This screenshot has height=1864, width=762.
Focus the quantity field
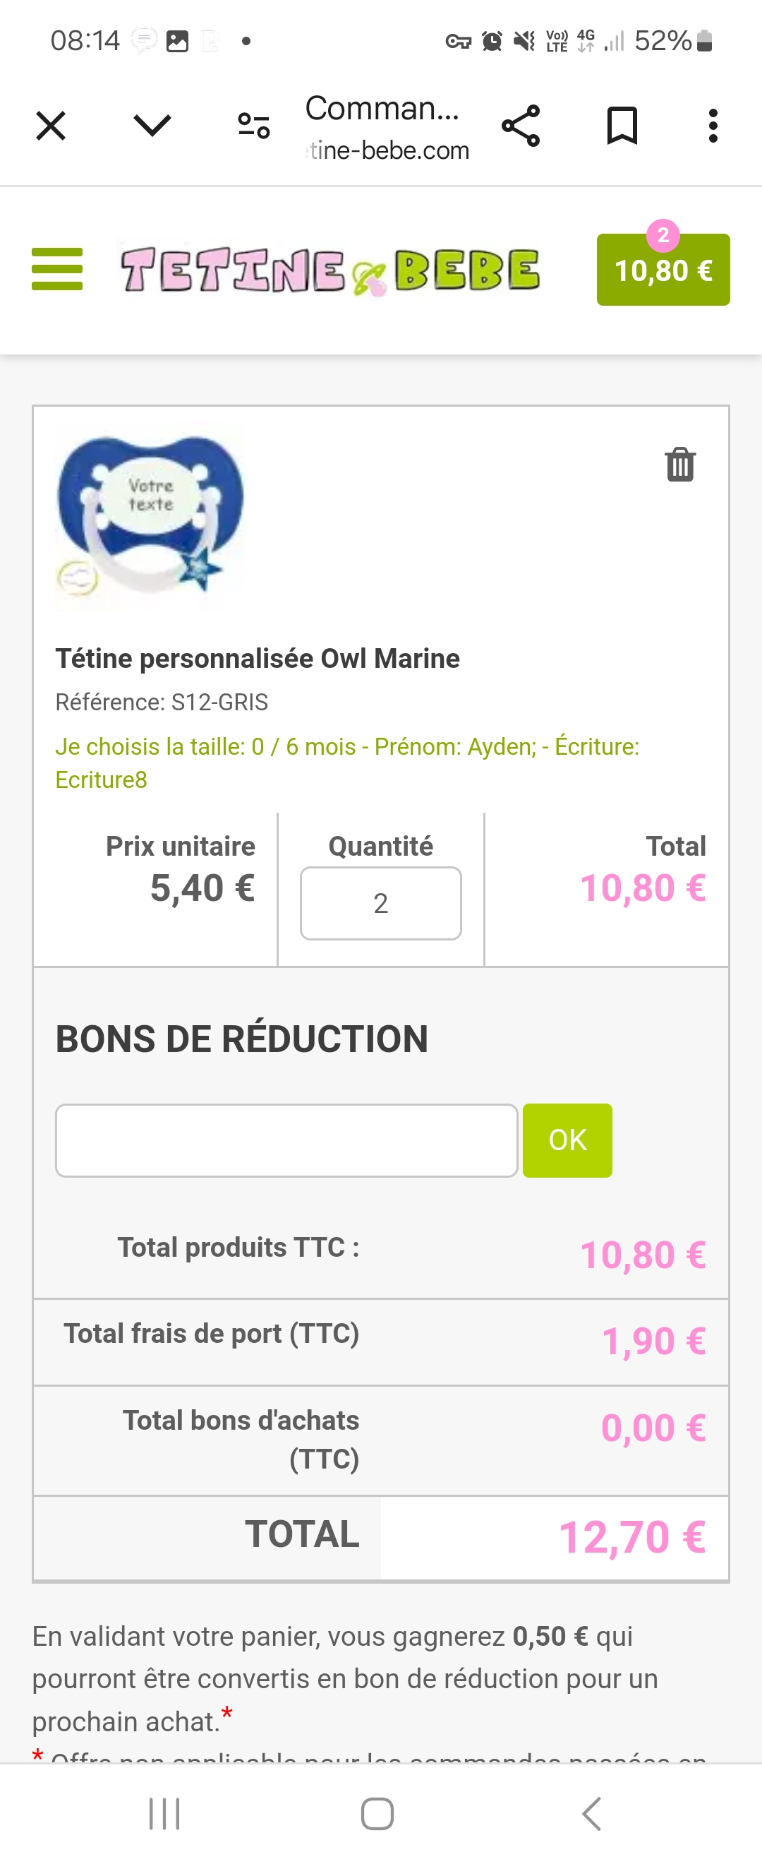380,903
